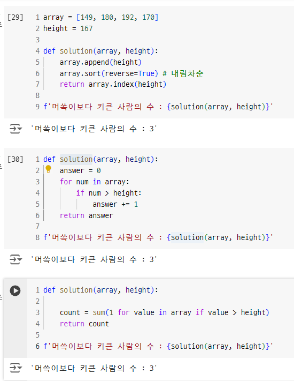
Task: Click 'array.sort(reverse=True)' code line
Action: [109, 73]
